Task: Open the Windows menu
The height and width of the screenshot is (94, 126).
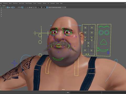Action: coord(5,3)
